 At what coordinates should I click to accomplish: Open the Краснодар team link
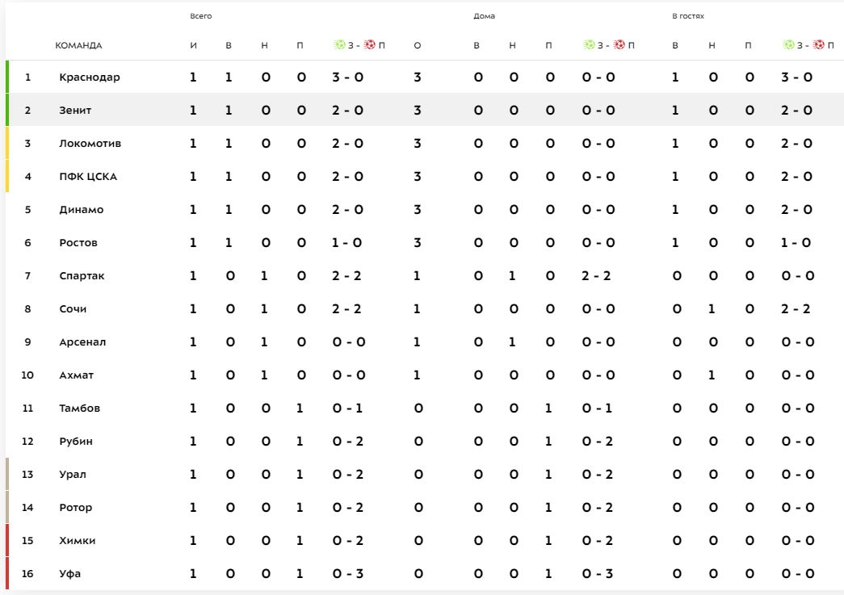pyautogui.click(x=89, y=78)
